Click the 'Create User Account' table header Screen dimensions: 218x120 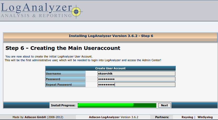click(110, 68)
